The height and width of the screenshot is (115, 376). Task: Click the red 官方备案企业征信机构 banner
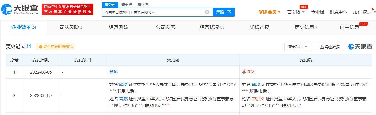click(68, 9)
